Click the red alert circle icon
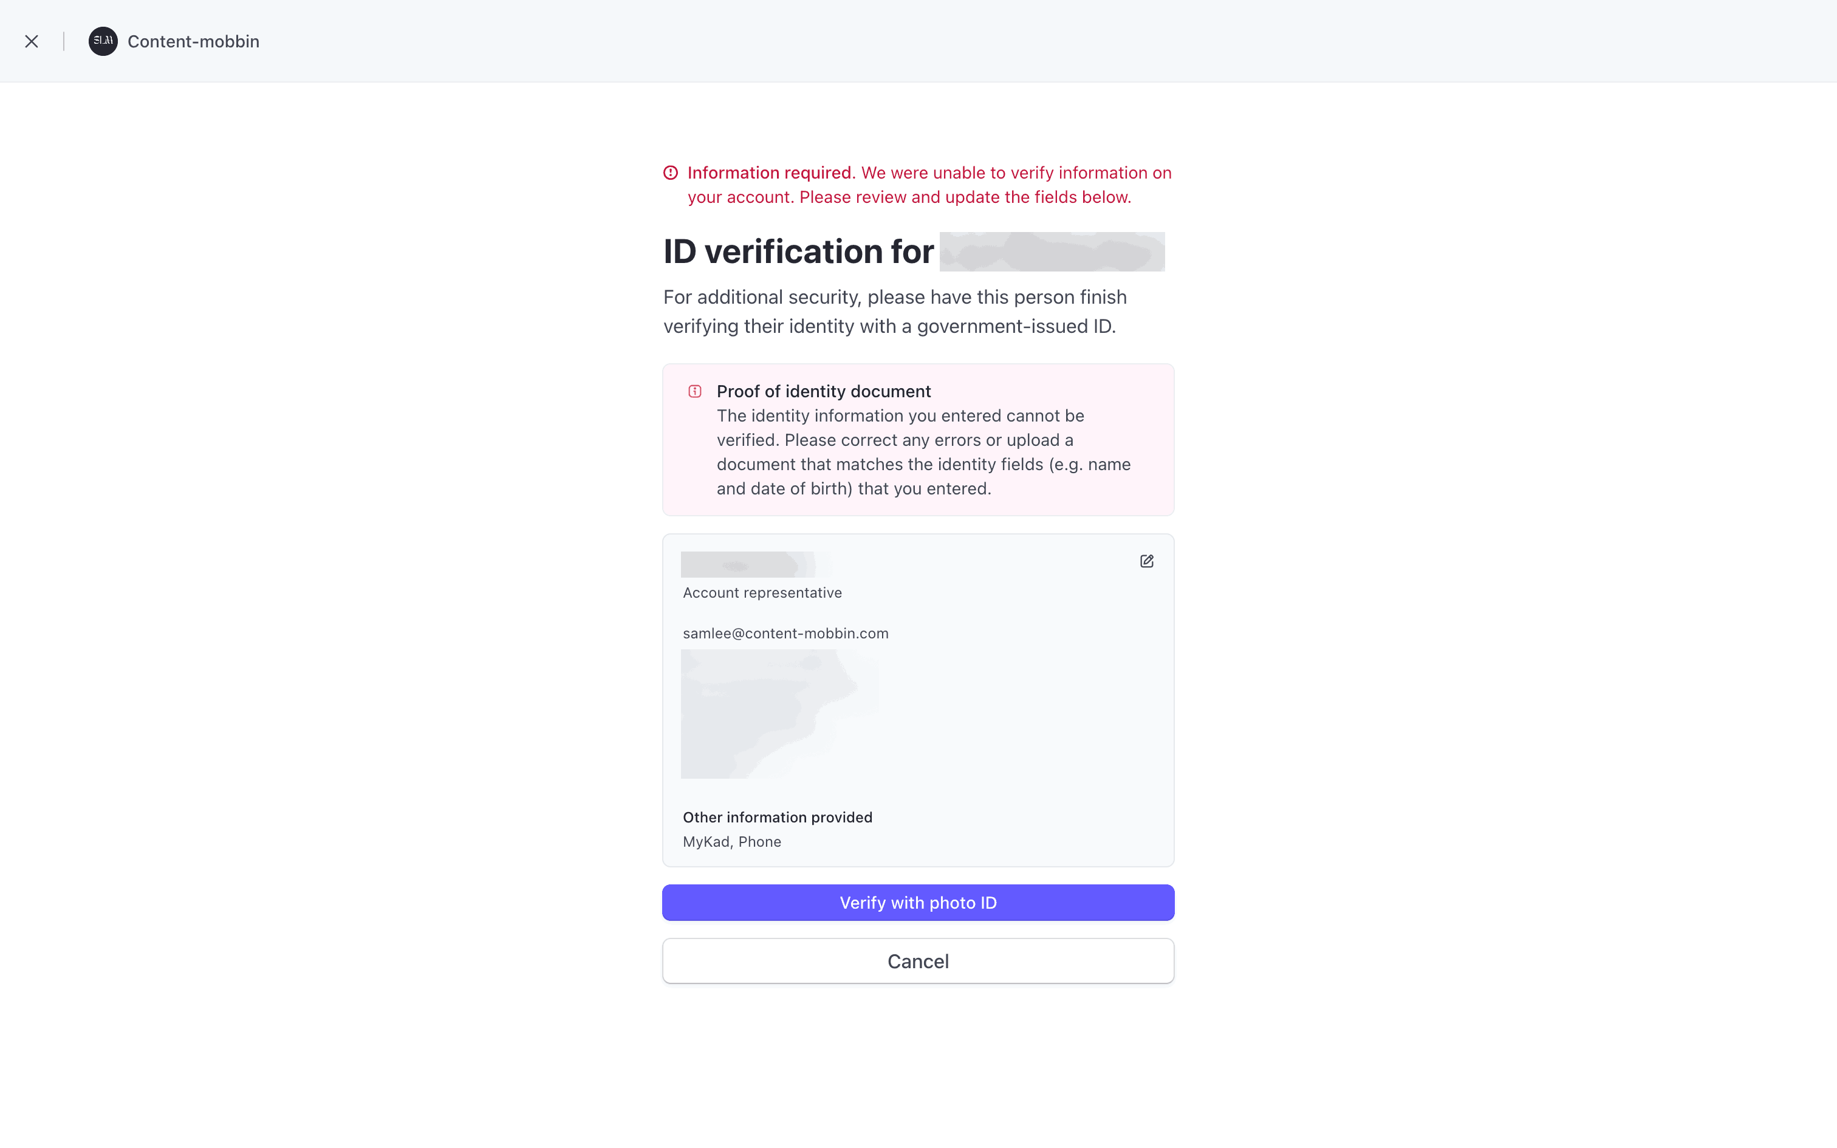Viewport: 1837px width, 1148px height. click(x=670, y=173)
